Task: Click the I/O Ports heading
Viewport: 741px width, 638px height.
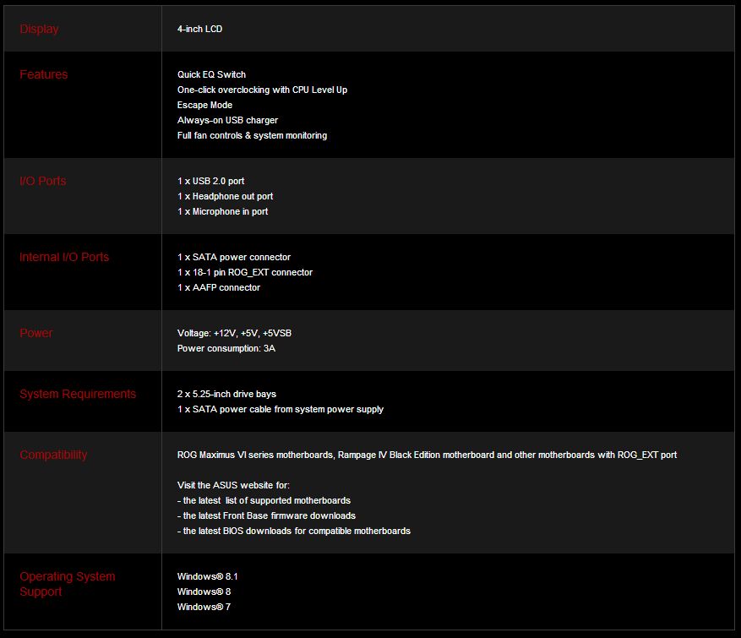Action: (42, 181)
